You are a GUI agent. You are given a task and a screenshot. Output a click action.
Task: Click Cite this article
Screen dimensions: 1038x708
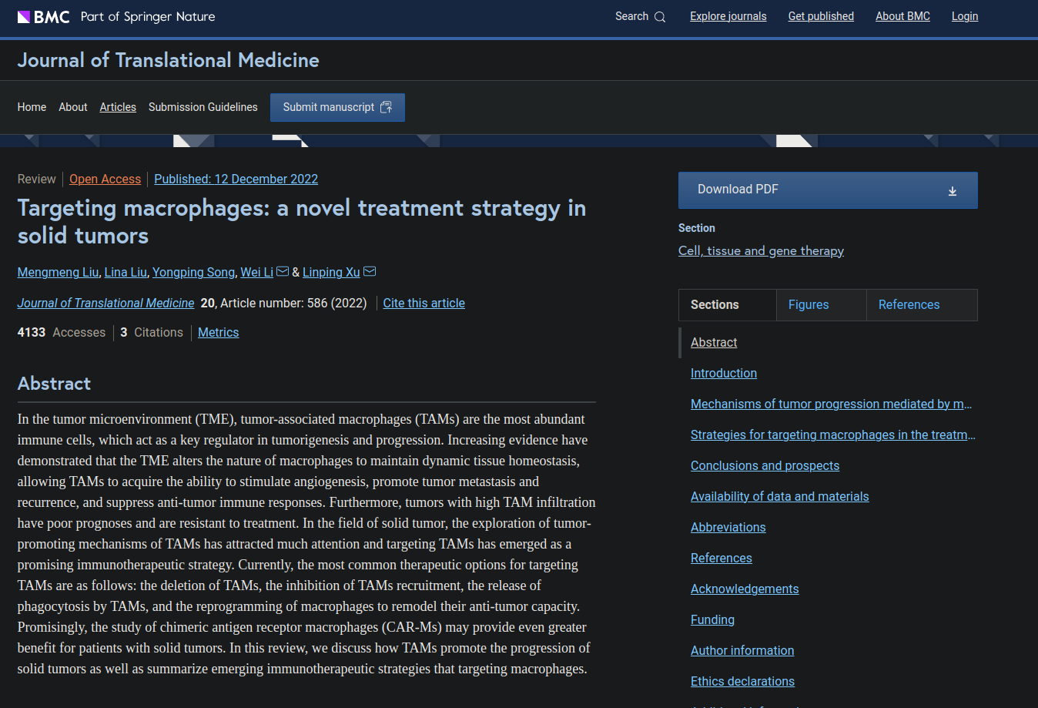424,303
